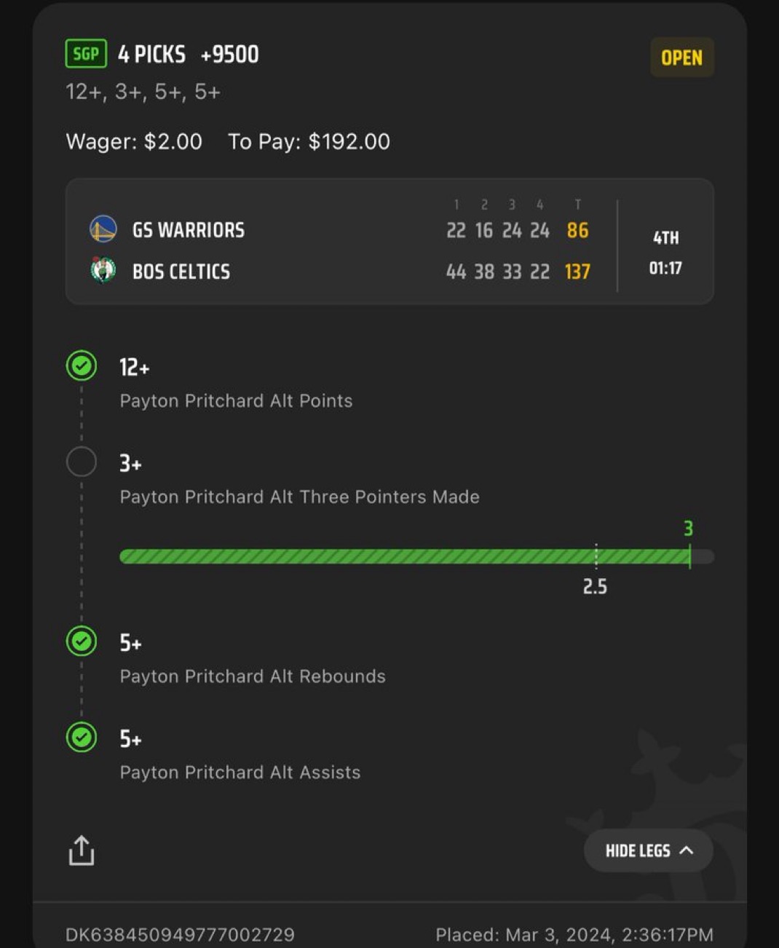Tap the Boston Celtics logo
The image size is (779, 948).
[x=103, y=271]
